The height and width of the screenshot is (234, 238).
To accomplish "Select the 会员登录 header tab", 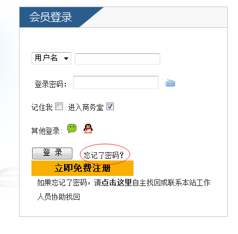I will [50, 17].
